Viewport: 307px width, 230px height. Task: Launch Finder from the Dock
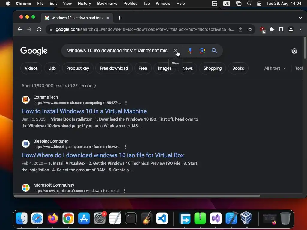(22, 218)
